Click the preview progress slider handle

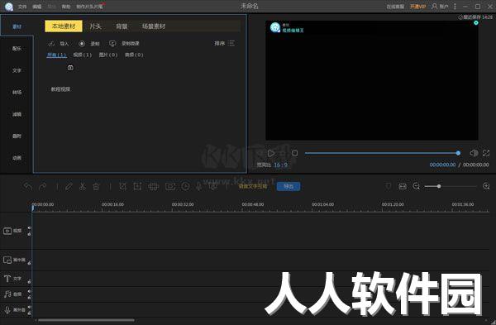[x=458, y=153]
